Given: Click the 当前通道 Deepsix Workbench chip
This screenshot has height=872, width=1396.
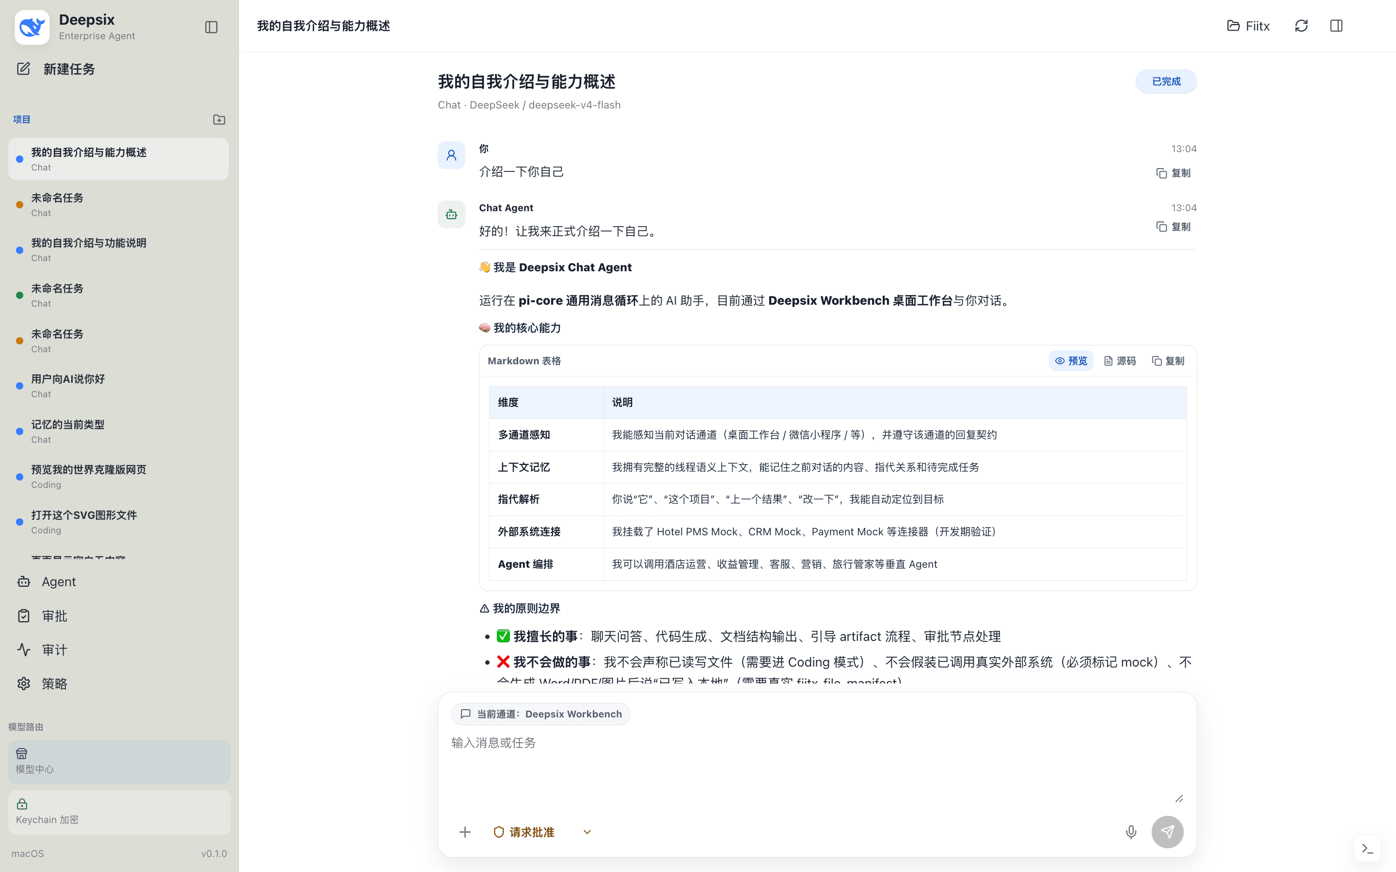Looking at the screenshot, I should (540, 714).
